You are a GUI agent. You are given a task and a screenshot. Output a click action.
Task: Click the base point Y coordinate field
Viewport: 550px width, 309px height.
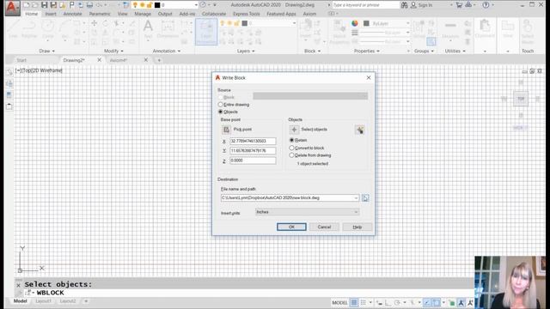click(253, 151)
